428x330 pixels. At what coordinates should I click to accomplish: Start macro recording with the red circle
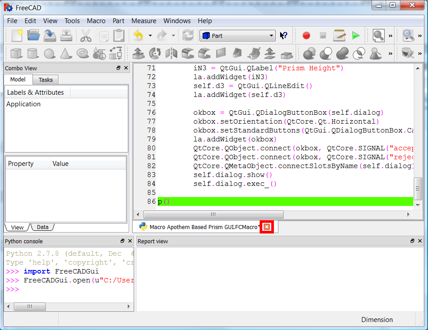(x=306, y=36)
